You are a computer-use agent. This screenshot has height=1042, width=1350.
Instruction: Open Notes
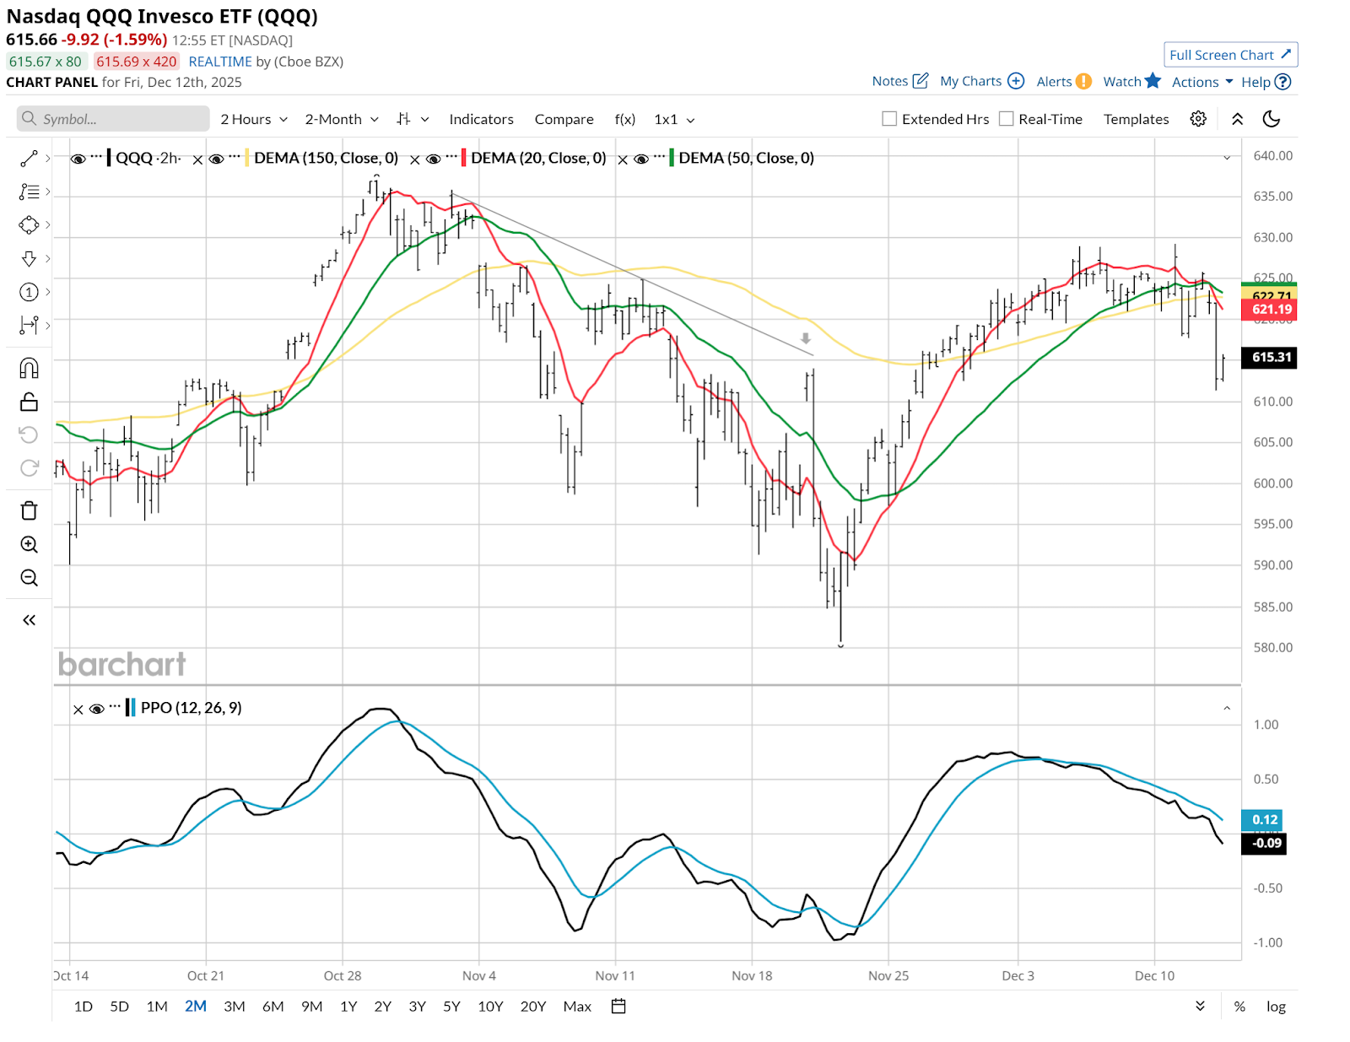tap(900, 81)
